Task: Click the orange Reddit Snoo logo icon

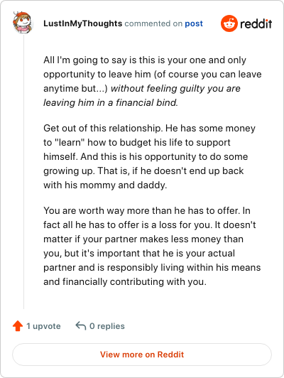Action: [x=229, y=23]
